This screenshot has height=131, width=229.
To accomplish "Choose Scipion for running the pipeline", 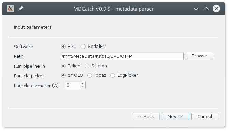I will click(96, 66).
